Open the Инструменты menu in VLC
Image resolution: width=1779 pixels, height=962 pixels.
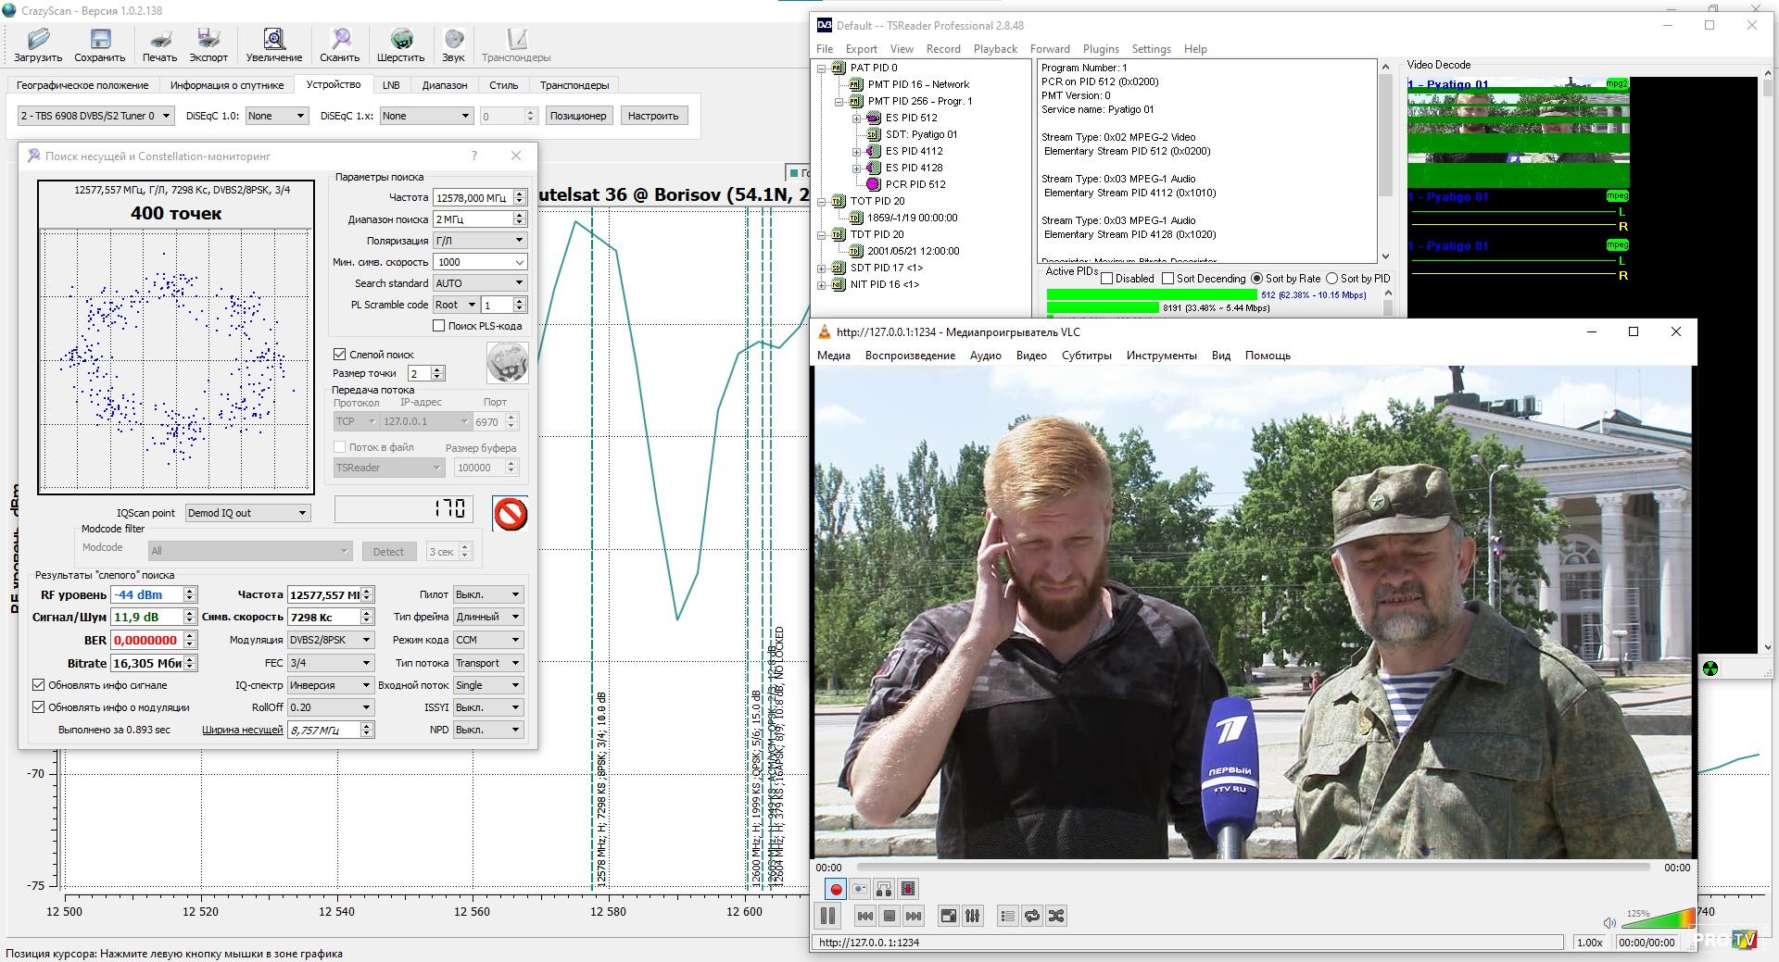pyautogui.click(x=1161, y=356)
